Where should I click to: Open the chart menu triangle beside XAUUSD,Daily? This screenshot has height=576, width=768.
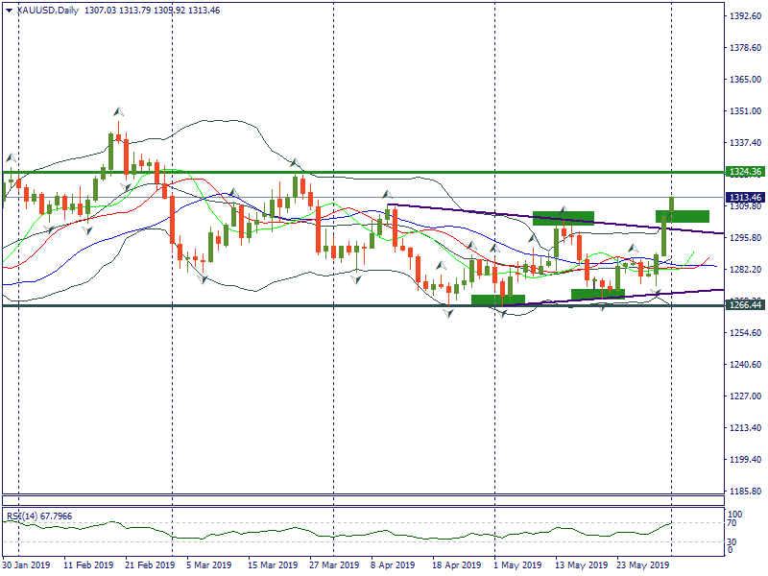click(10, 9)
